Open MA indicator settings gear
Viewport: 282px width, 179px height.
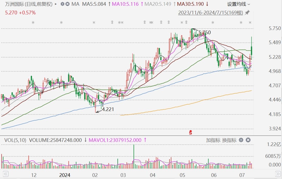point(62,4)
